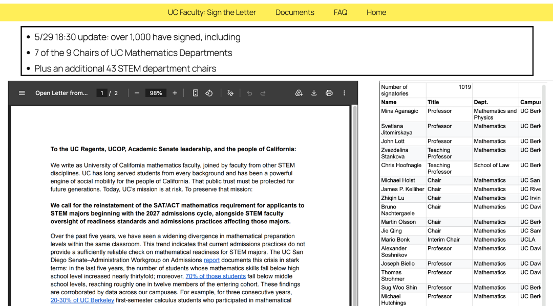Select the 'Michael Holst' cell
This screenshot has width=553, height=306.
click(x=403, y=180)
